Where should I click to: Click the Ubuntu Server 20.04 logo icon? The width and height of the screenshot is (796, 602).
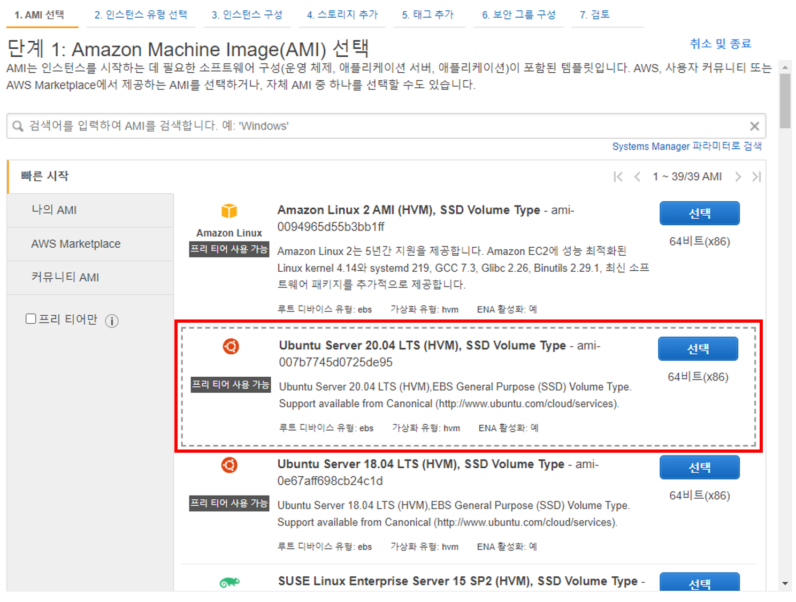coord(231,346)
